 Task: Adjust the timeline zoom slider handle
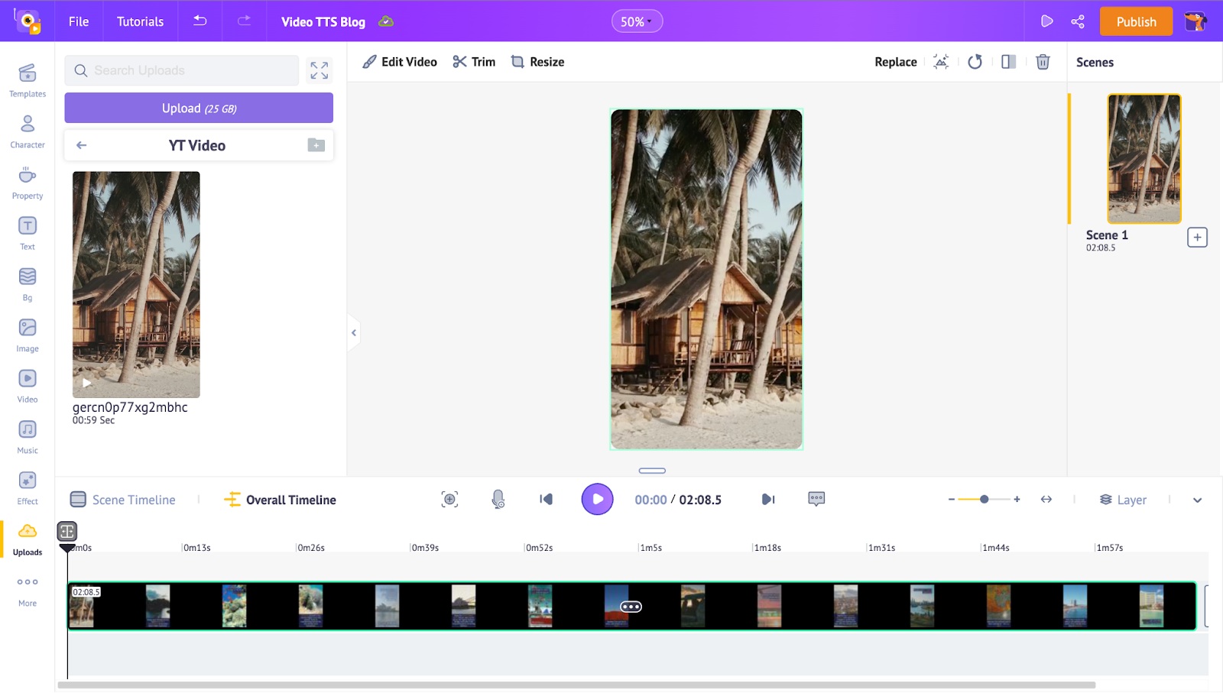coord(985,499)
